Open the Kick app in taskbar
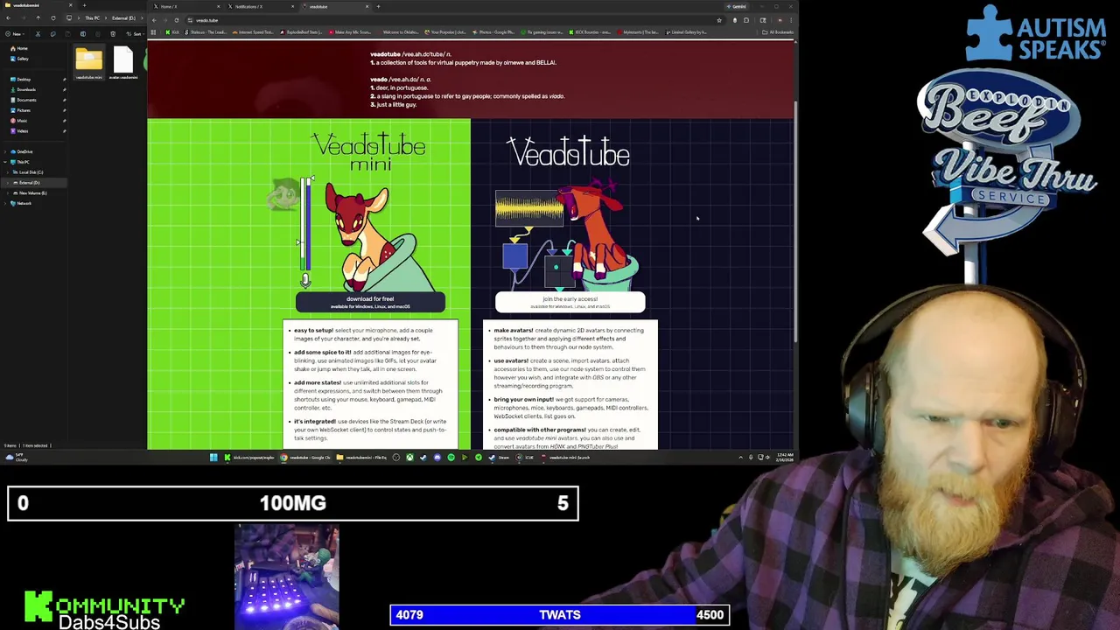Viewport: 1120px width, 630px height. pyautogui.click(x=251, y=458)
